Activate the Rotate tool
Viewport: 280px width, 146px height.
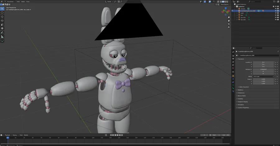(x=2, y=21)
